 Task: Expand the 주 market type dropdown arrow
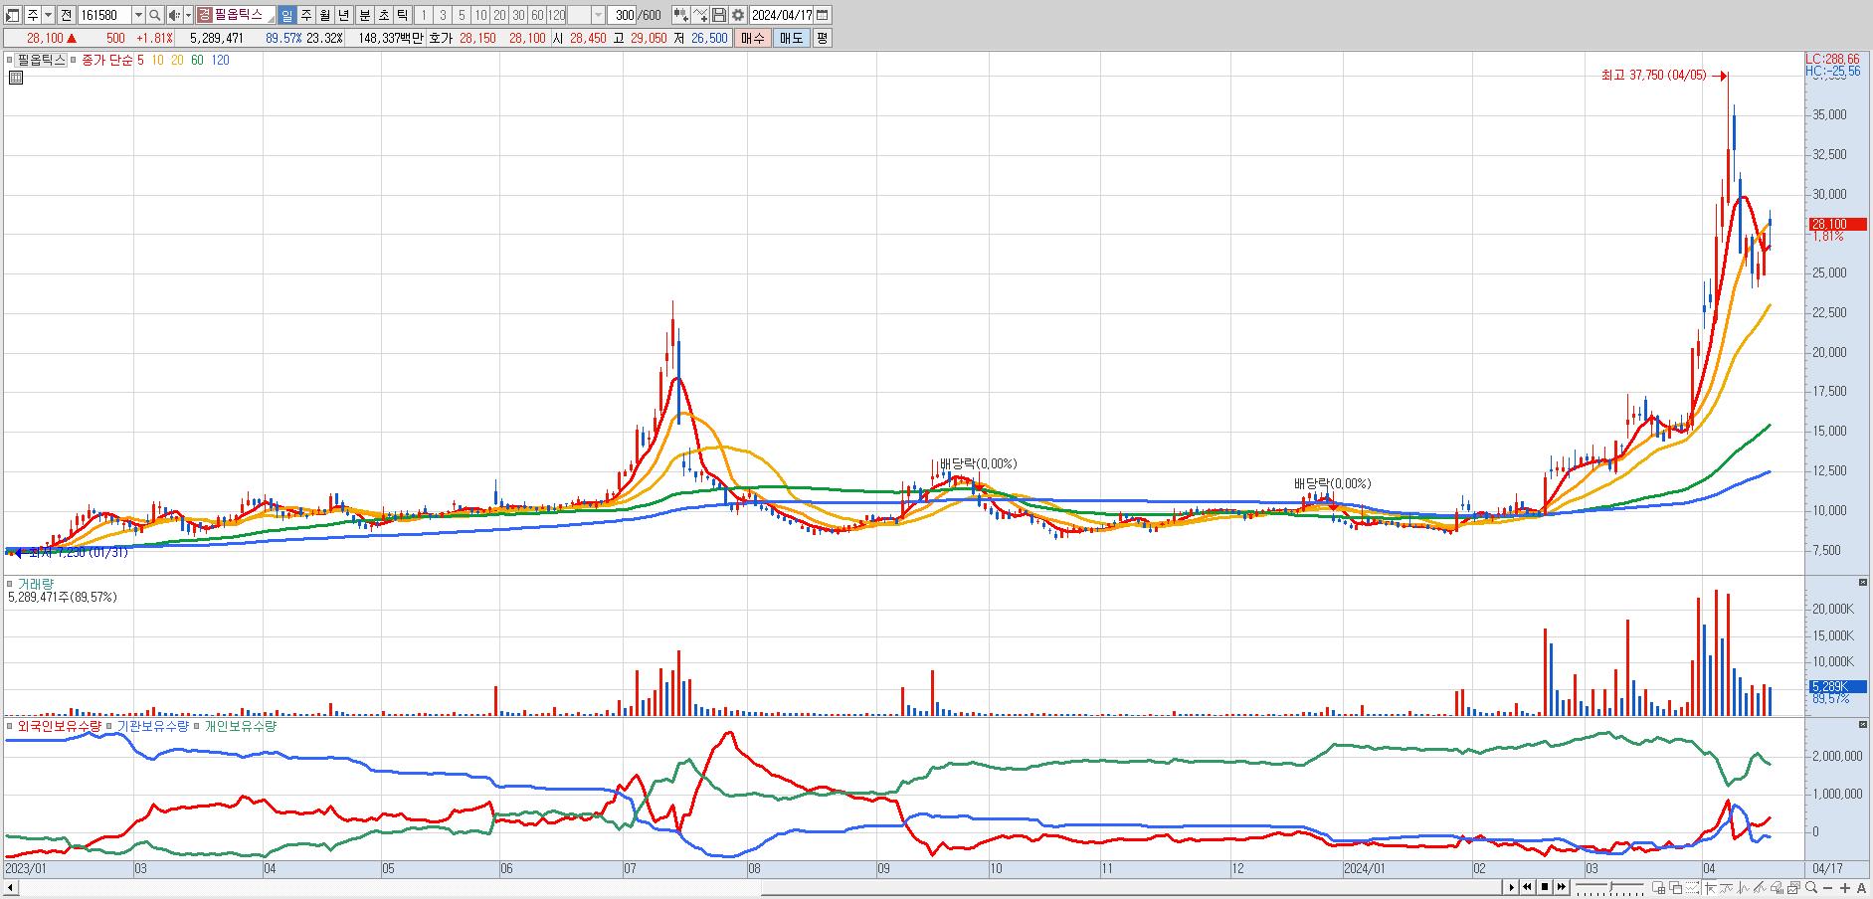48,15
